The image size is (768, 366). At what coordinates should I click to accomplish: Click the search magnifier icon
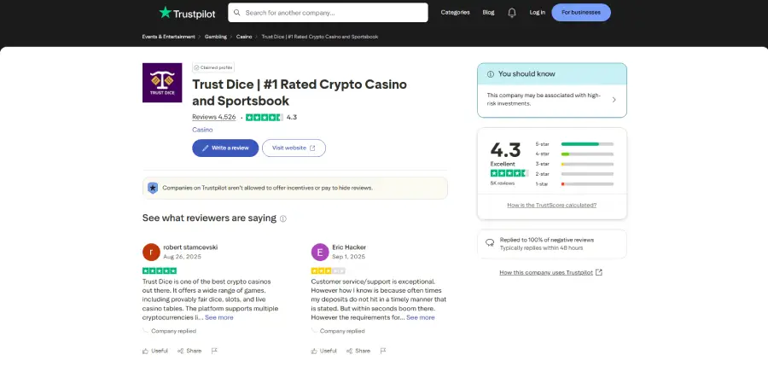237,13
